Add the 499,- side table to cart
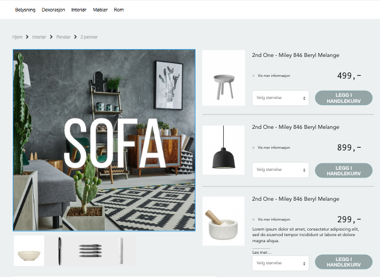Screen dimensions: 380x277 tap(344, 98)
